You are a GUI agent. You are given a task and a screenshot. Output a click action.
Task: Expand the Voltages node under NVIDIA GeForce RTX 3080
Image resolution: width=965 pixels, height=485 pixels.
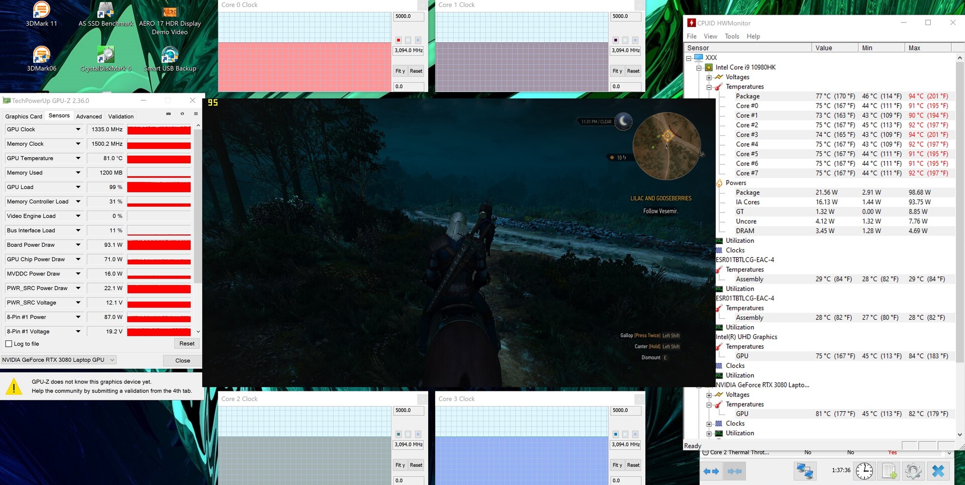click(x=709, y=395)
